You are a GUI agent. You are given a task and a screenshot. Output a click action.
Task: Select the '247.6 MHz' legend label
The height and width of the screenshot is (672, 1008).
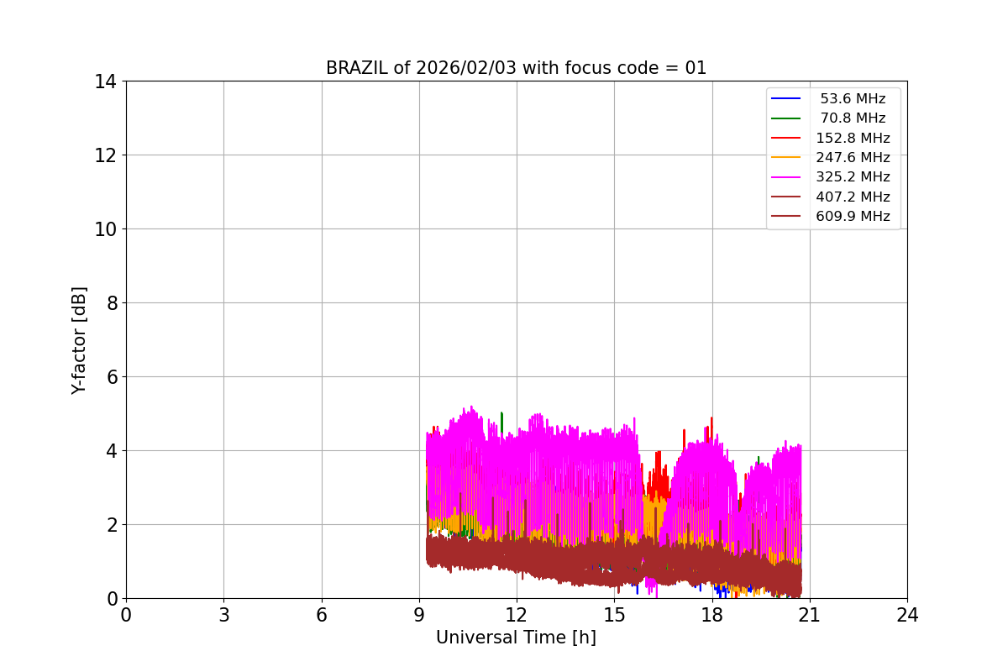tap(853, 157)
